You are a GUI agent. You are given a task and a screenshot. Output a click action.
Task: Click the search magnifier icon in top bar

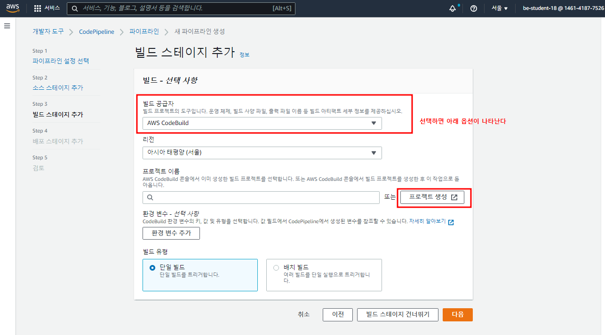[x=75, y=8]
